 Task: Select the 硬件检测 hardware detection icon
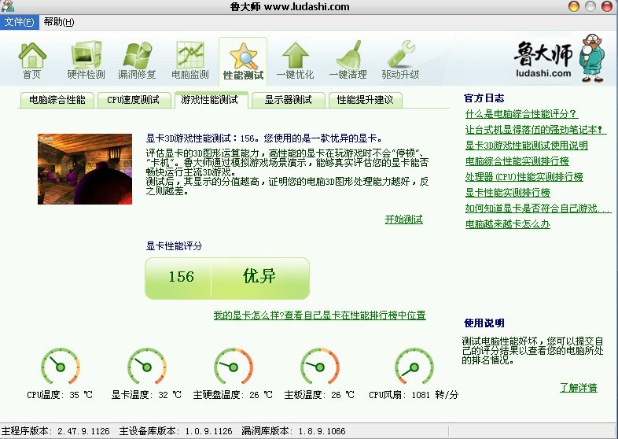(x=86, y=61)
